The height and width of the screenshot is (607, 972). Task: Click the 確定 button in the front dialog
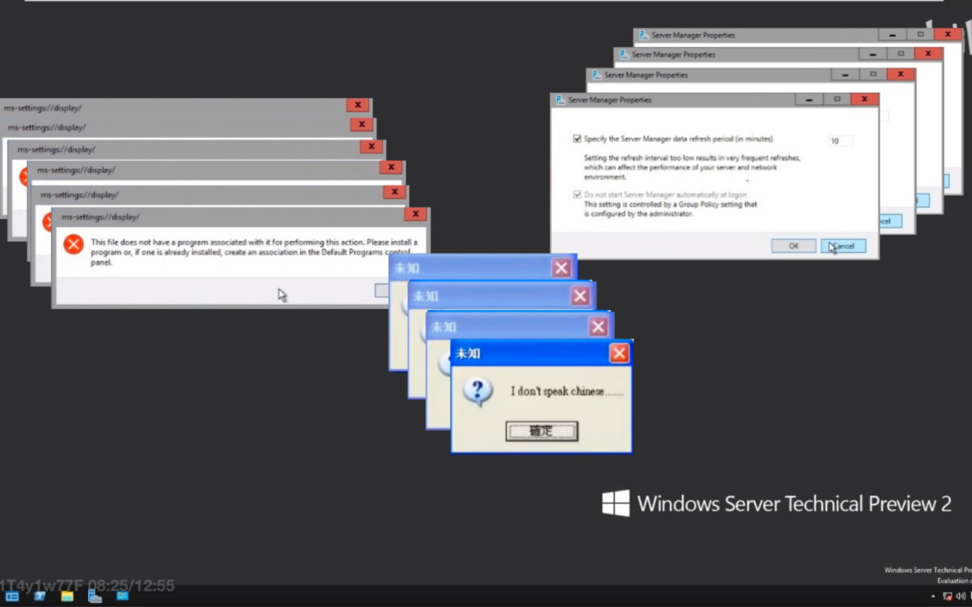[x=541, y=431]
